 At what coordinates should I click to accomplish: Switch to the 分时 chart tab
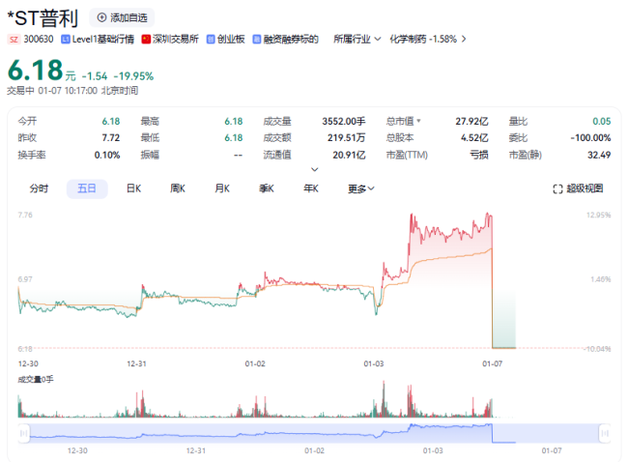(39, 188)
